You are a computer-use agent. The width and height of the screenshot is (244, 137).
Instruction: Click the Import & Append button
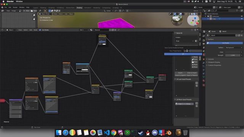click(180, 75)
